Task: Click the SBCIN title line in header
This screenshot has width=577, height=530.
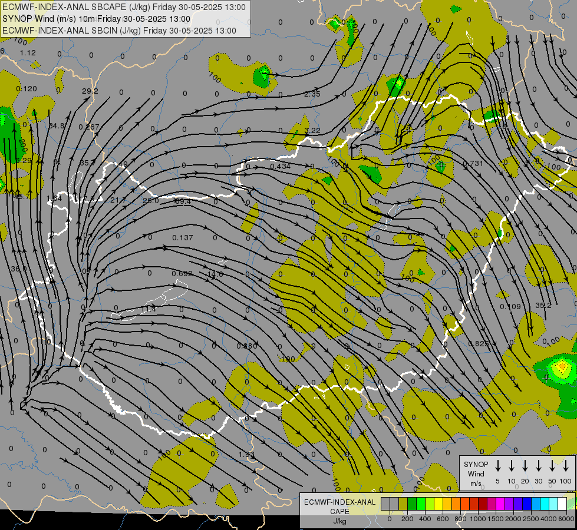Action: coord(119,31)
